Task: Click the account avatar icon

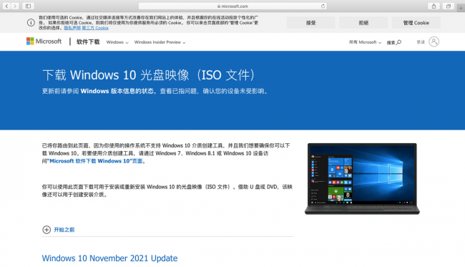Action: pos(434,42)
